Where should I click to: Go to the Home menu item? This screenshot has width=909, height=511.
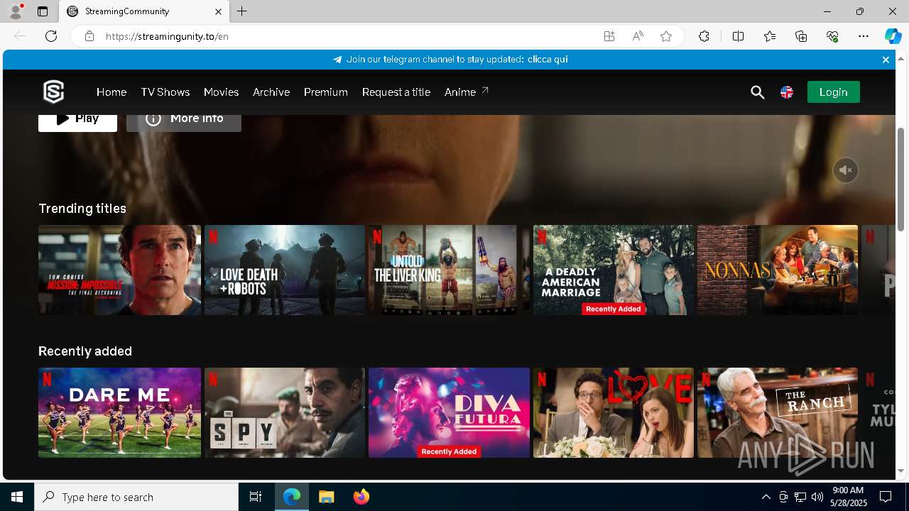click(x=111, y=92)
